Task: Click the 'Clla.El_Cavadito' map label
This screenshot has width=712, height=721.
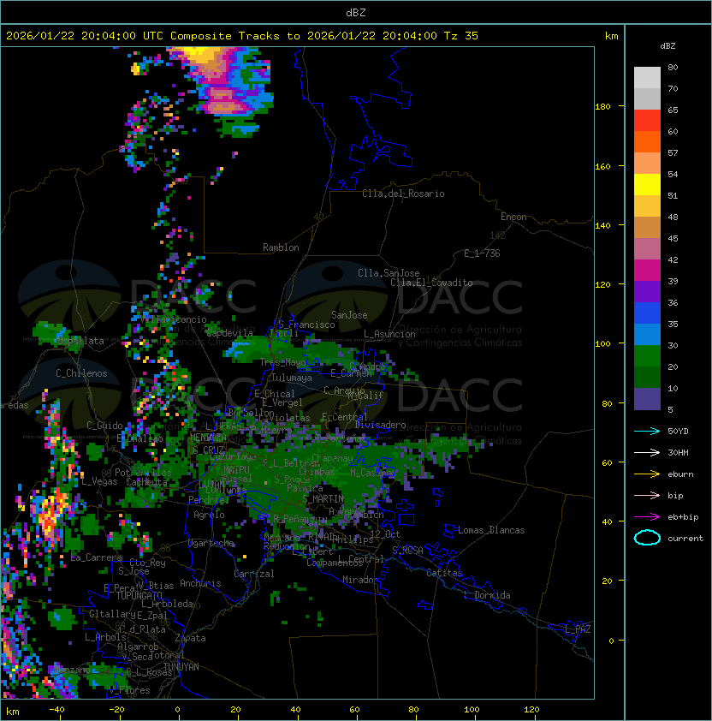Action: pyautogui.click(x=431, y=283)
